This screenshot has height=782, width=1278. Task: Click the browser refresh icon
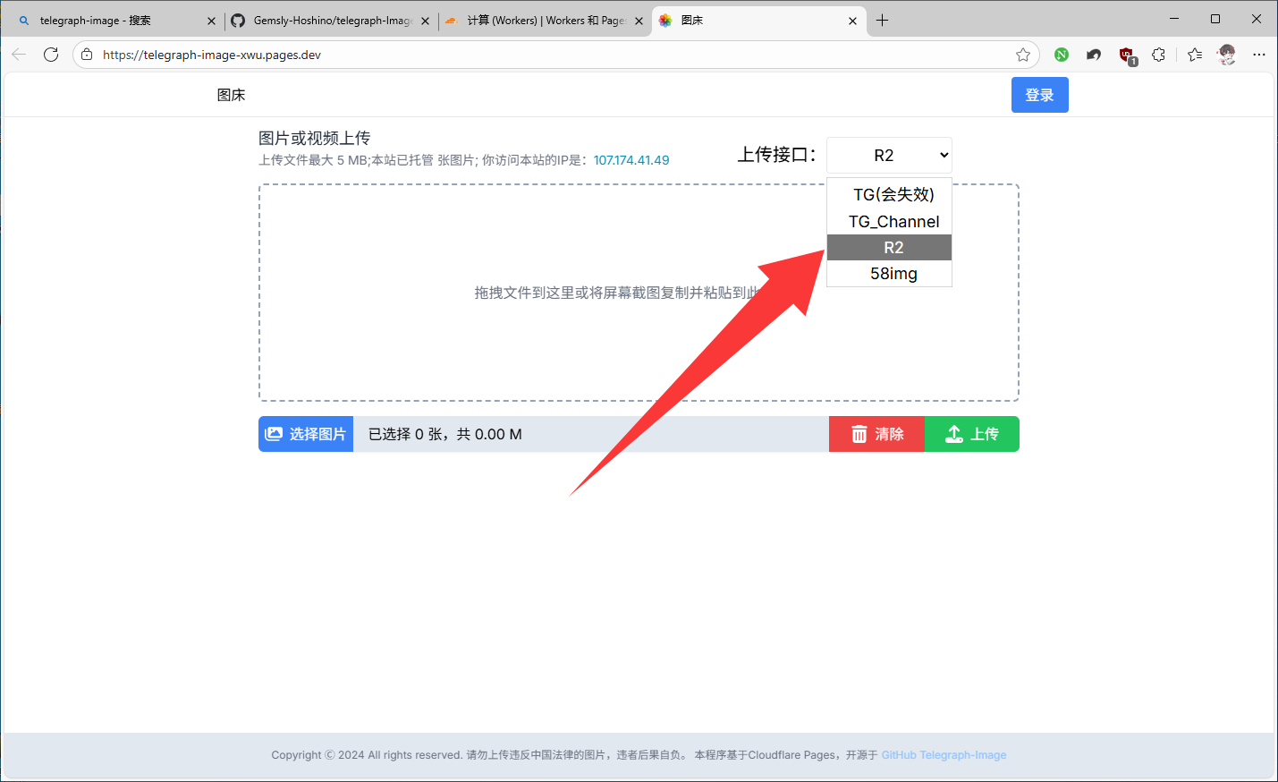tap(51, 55)
